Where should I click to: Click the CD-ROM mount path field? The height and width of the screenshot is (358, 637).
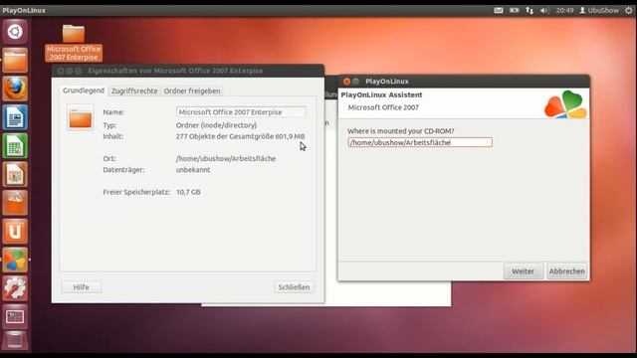coord(420,142)
